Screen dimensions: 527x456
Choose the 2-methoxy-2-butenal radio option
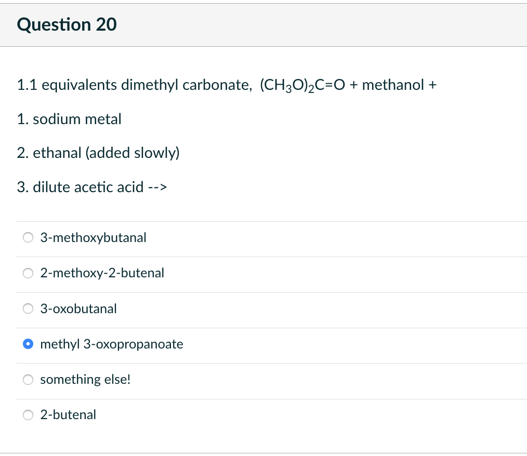pos(28,273)
